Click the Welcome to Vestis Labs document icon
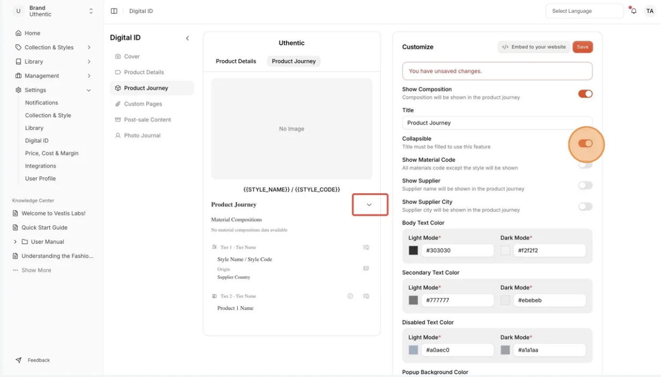Viewport: 661px width, 377px height. point(16,213)
